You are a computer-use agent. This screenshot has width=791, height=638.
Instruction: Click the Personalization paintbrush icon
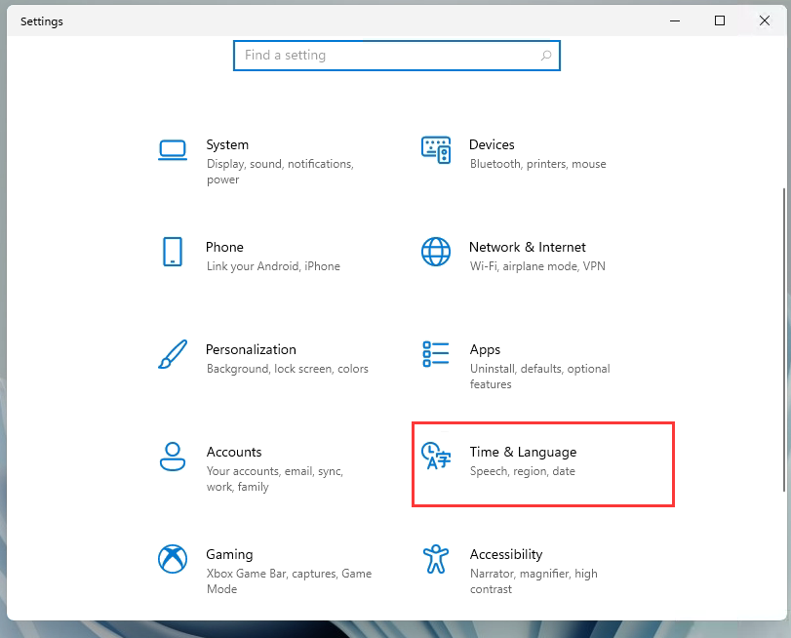click(x=173, y=356)
